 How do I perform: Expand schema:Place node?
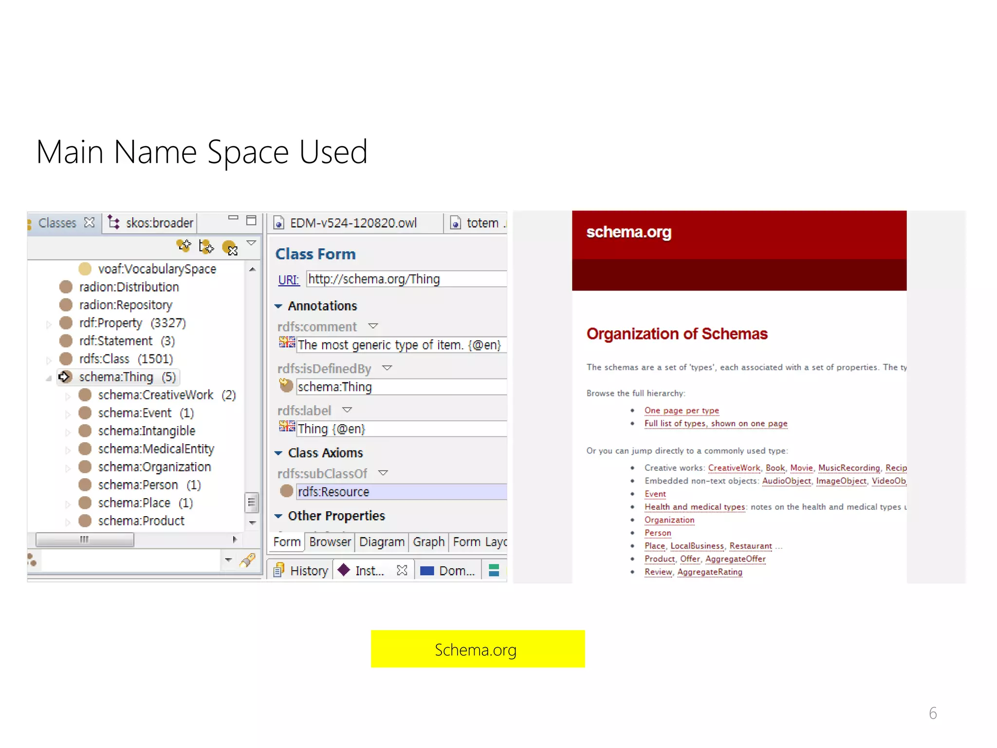68,504
